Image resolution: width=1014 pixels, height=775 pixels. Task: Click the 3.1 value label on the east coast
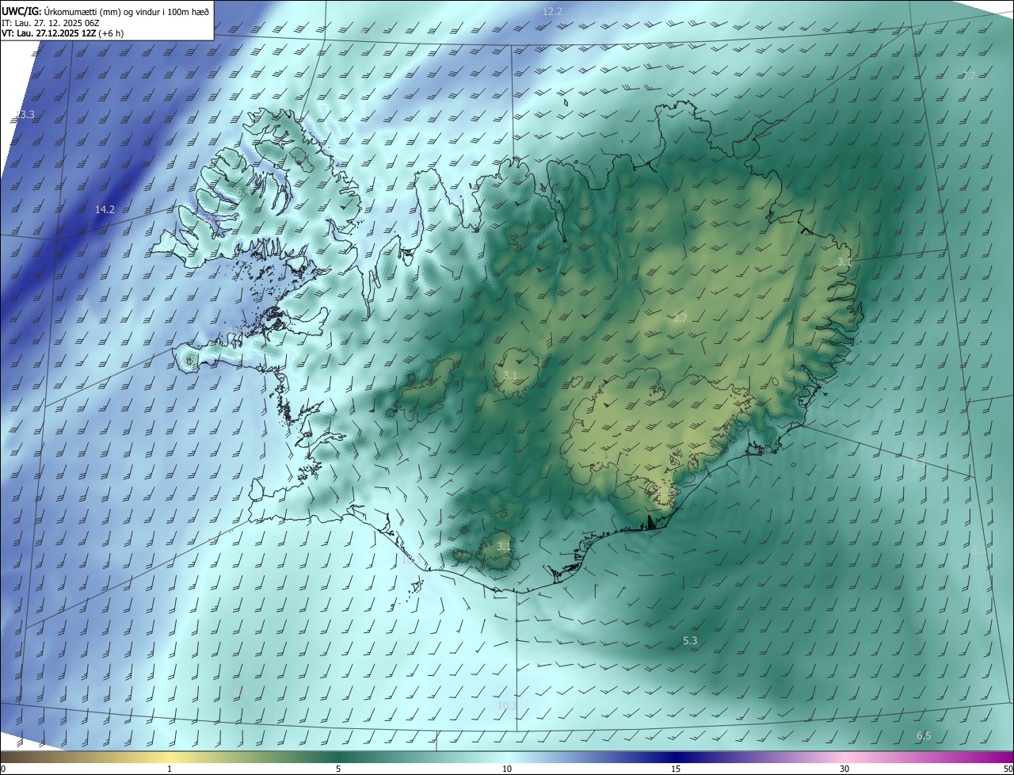click(x=844, y=262)
